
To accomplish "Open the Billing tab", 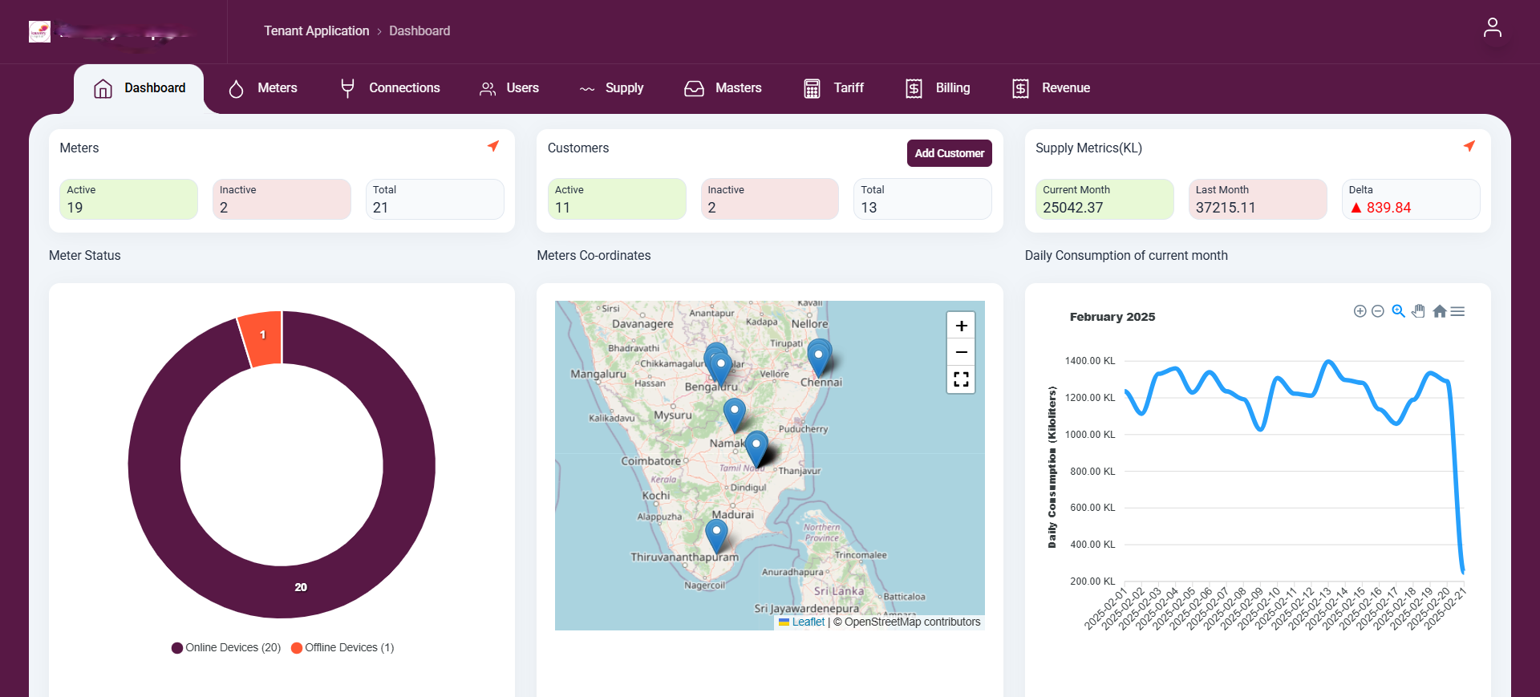I will click(938, 88).
